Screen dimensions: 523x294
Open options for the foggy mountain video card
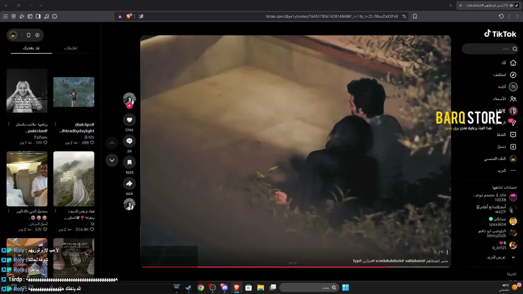point(55,211)
